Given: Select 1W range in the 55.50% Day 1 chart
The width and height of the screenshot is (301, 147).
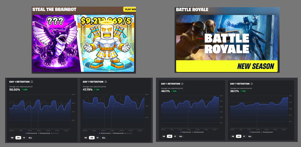Looking at the screenshot, I should pos(12,138).
